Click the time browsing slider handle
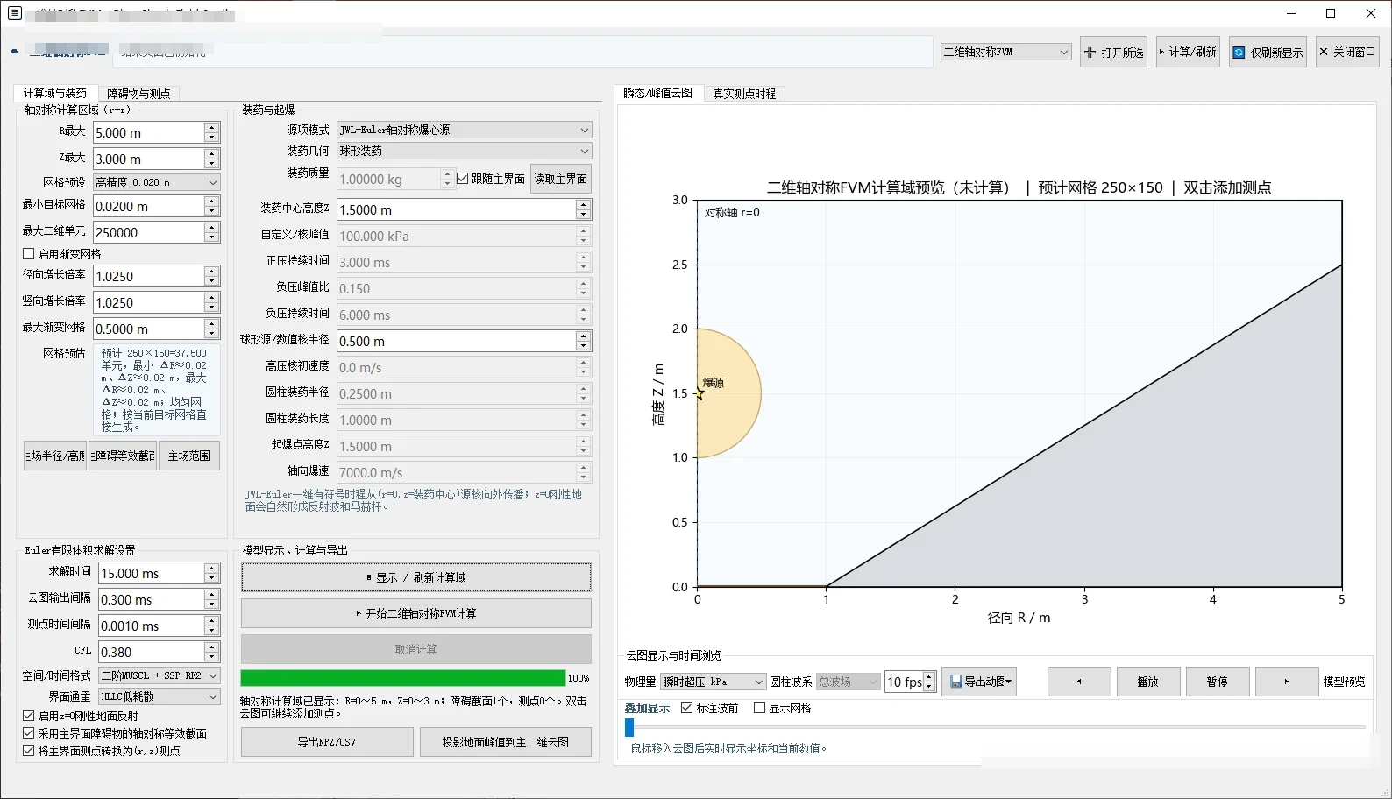This screenshot has height=799, width=1392. (629, 727)
